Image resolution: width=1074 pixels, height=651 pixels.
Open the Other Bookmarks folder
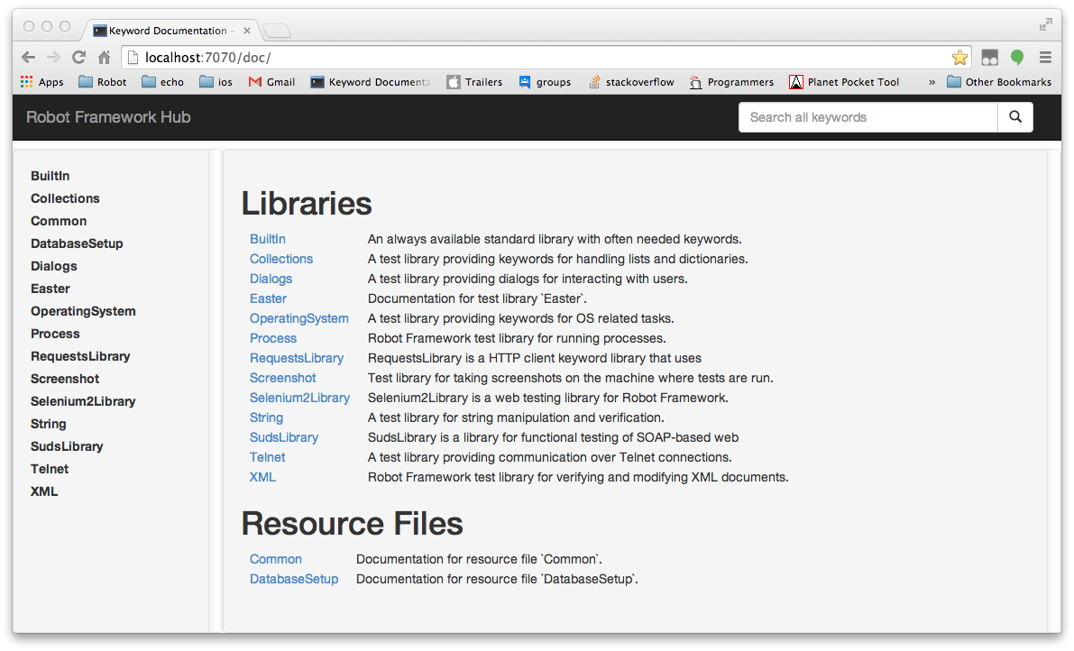click(x=999, y=82)
